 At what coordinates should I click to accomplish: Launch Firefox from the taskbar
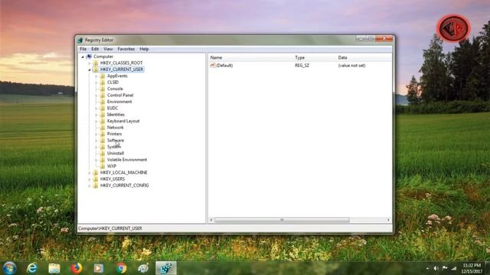pyautogui.click(x=77, y=268)
